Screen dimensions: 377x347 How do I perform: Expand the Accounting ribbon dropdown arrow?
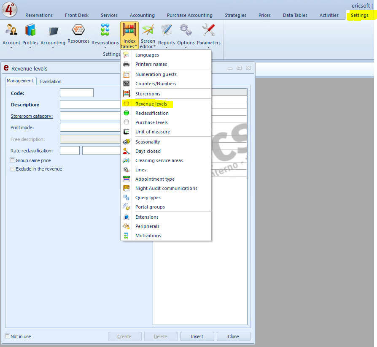(53, 48)
